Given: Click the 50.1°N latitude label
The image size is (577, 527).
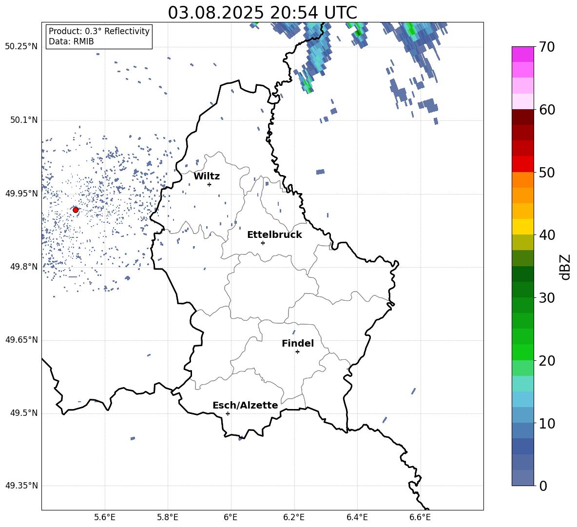Looking at the screenshot, I should click(x=24, y=120).
